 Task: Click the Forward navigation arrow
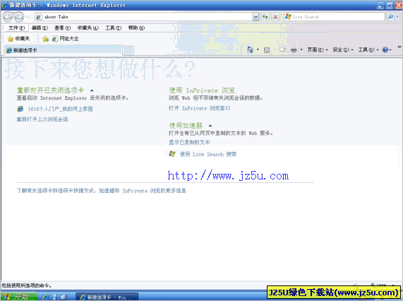pyautogui.click(x=19, y=17)
